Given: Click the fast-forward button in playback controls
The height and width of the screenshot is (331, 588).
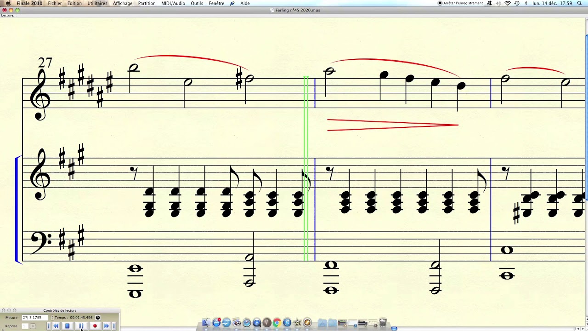Looking at the screenshot, I should 106,326.
